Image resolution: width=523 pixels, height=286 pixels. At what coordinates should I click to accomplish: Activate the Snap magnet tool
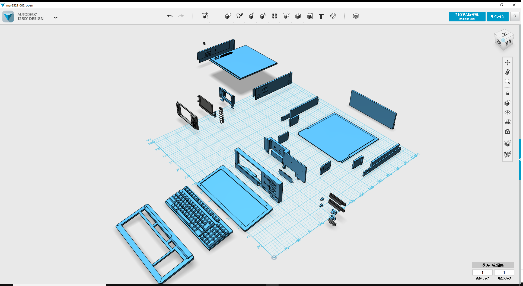(333, 16)
